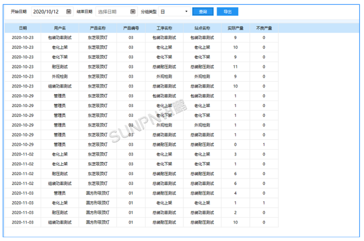Click the 工序名称 column header

(x=165, y=28)
